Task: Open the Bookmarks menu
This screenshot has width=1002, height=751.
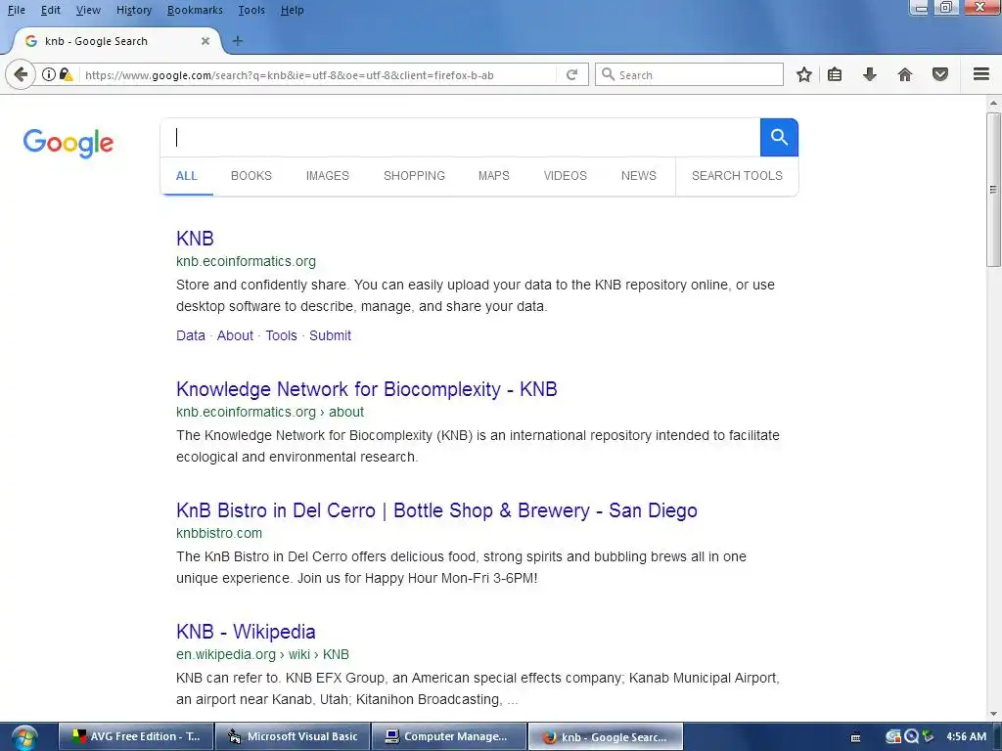Action: pos(195,10)
